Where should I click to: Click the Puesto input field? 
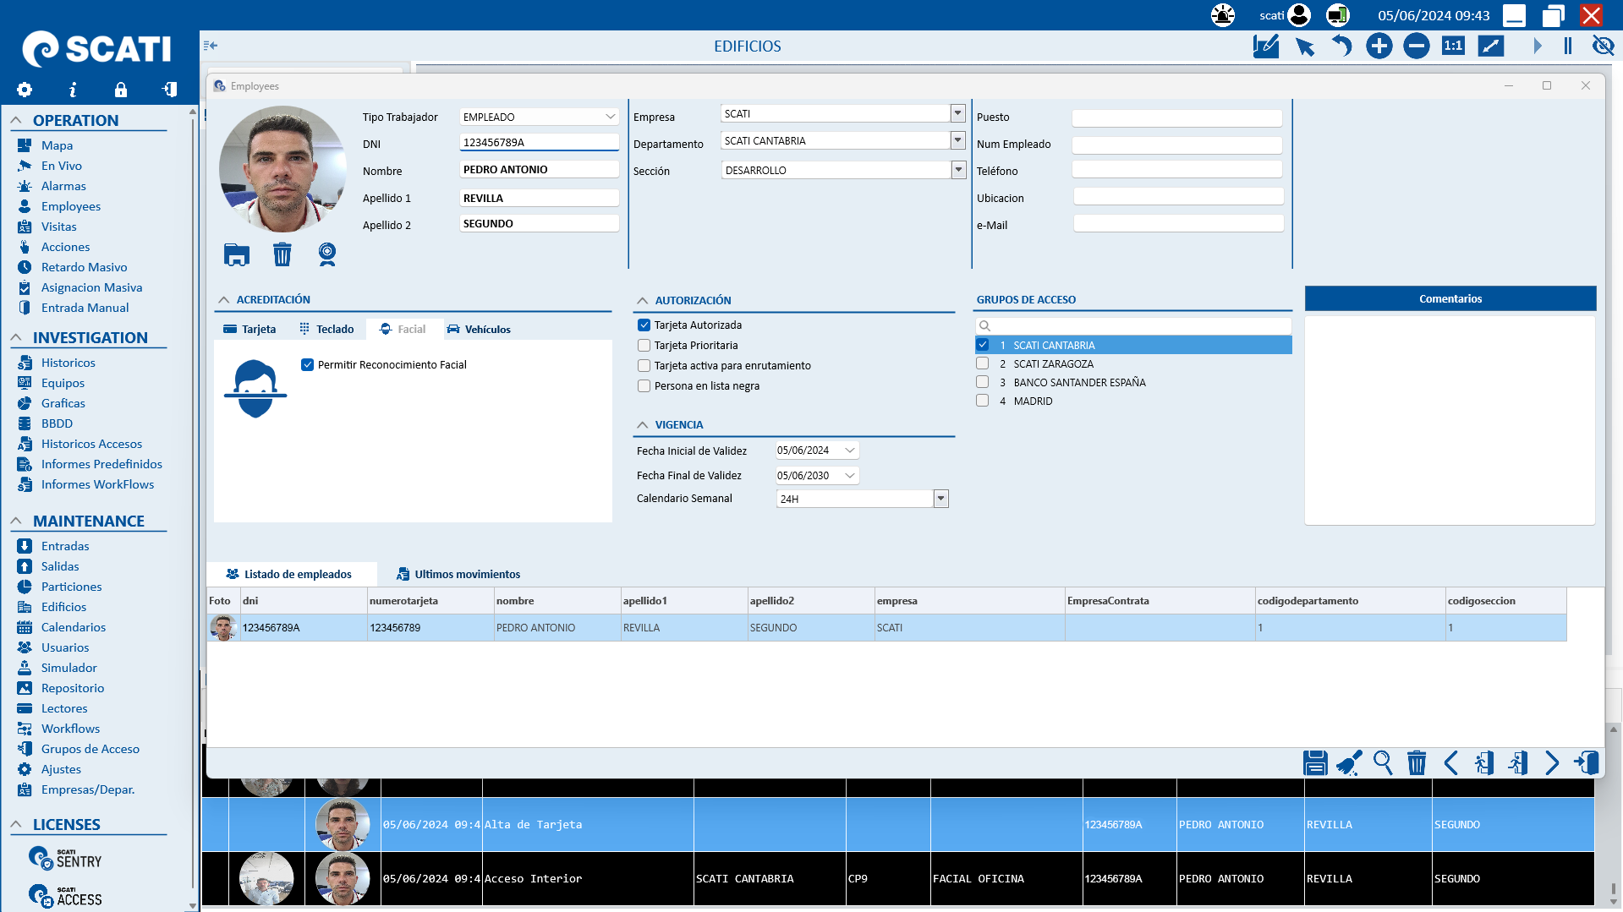click(x=1177, y=117)
